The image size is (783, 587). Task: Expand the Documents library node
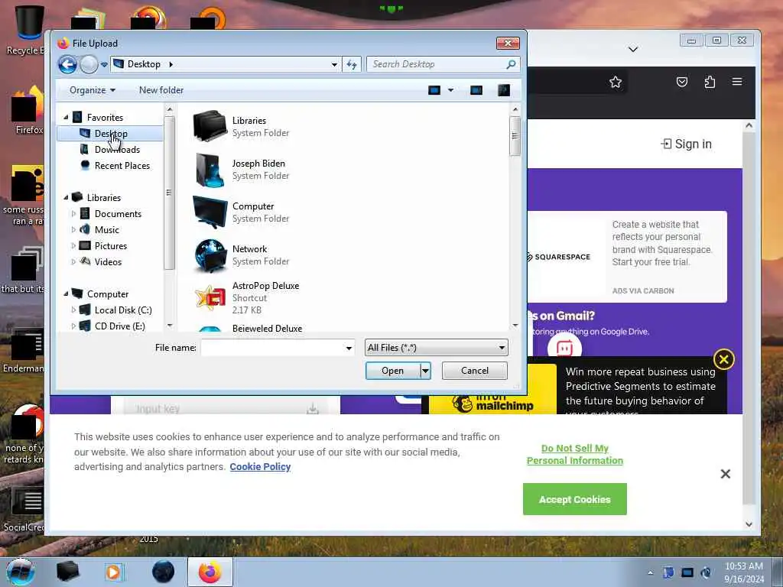(73, 214)
